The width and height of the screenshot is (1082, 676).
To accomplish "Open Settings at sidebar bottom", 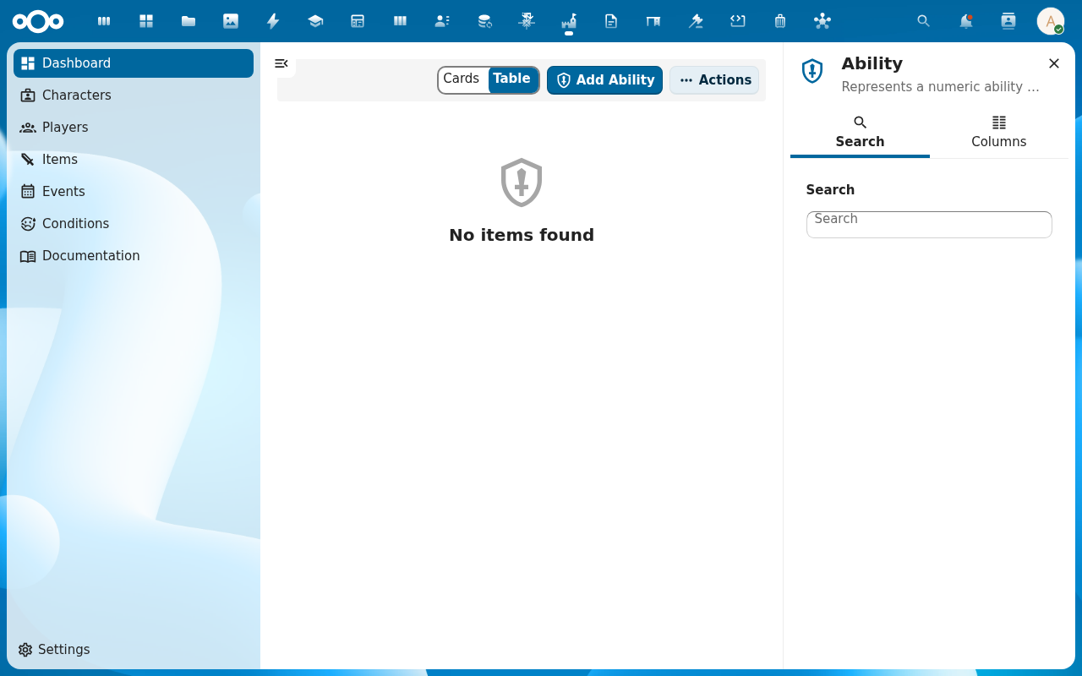I will pos(134,650).
